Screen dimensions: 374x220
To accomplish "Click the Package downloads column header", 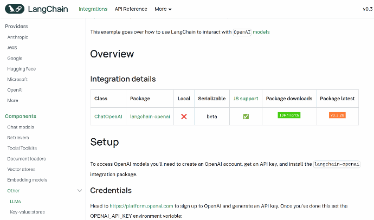I will (289, 99).
